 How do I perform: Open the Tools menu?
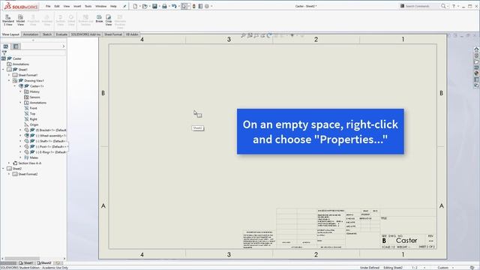click(x=88, y=6)
